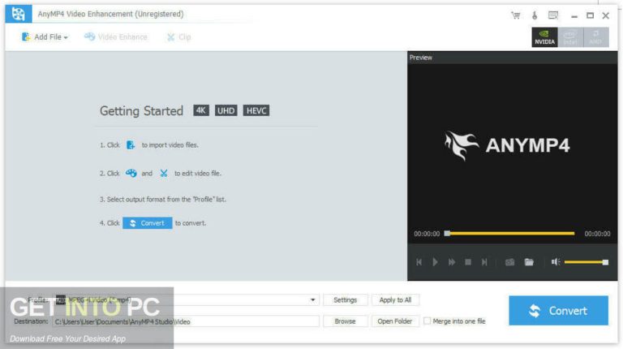Click the AnyMP4 app logo icon
Viewport: 623px width, 349px height.
coord(19,14)
